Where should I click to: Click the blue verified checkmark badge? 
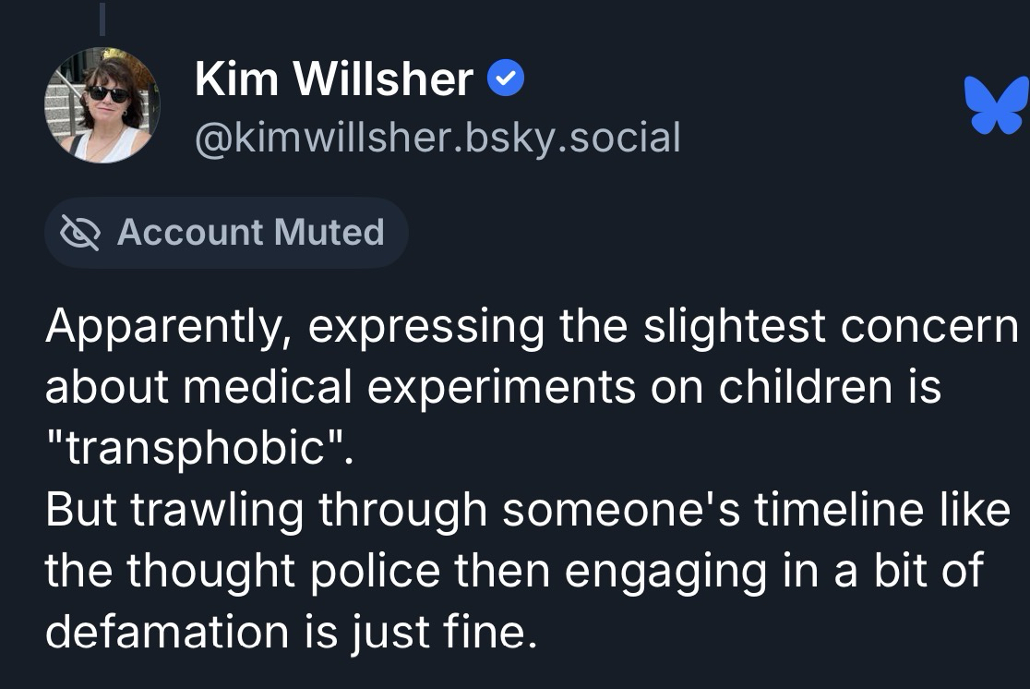pos(505,82)
